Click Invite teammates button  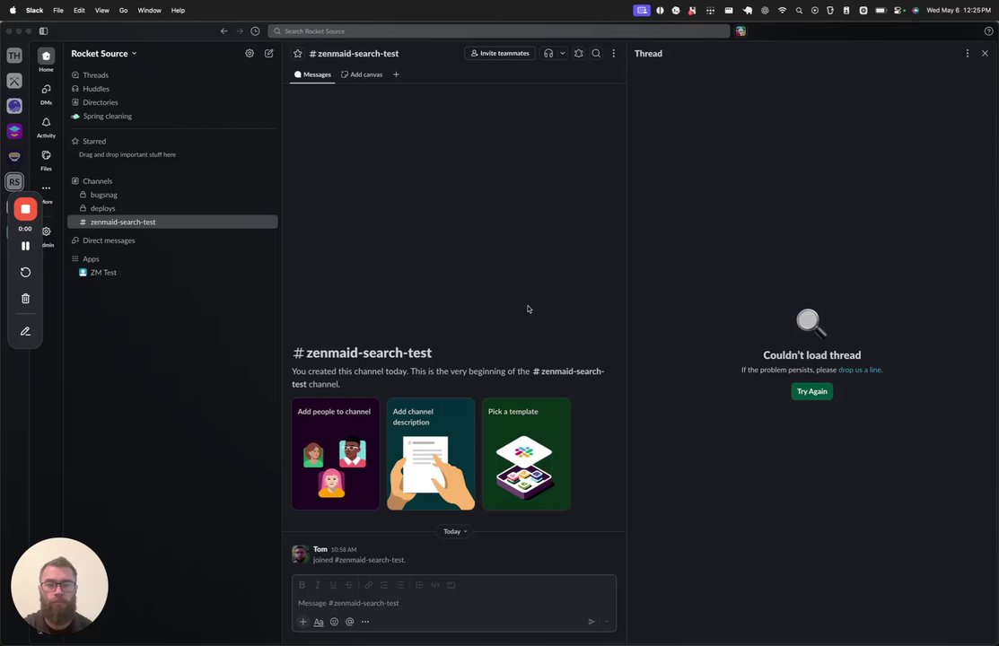tap(500, 54)
